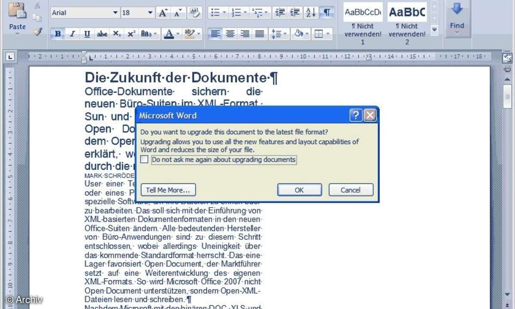The width and height of the screenshot is (515, 309).
Task: Open the Paste options dropdown arrow
Action: pos(17,33)
